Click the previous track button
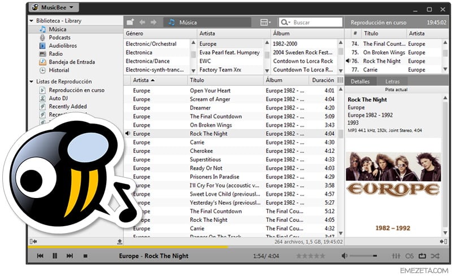Screen dimensions: 452x277 click(x=40, y=256)
